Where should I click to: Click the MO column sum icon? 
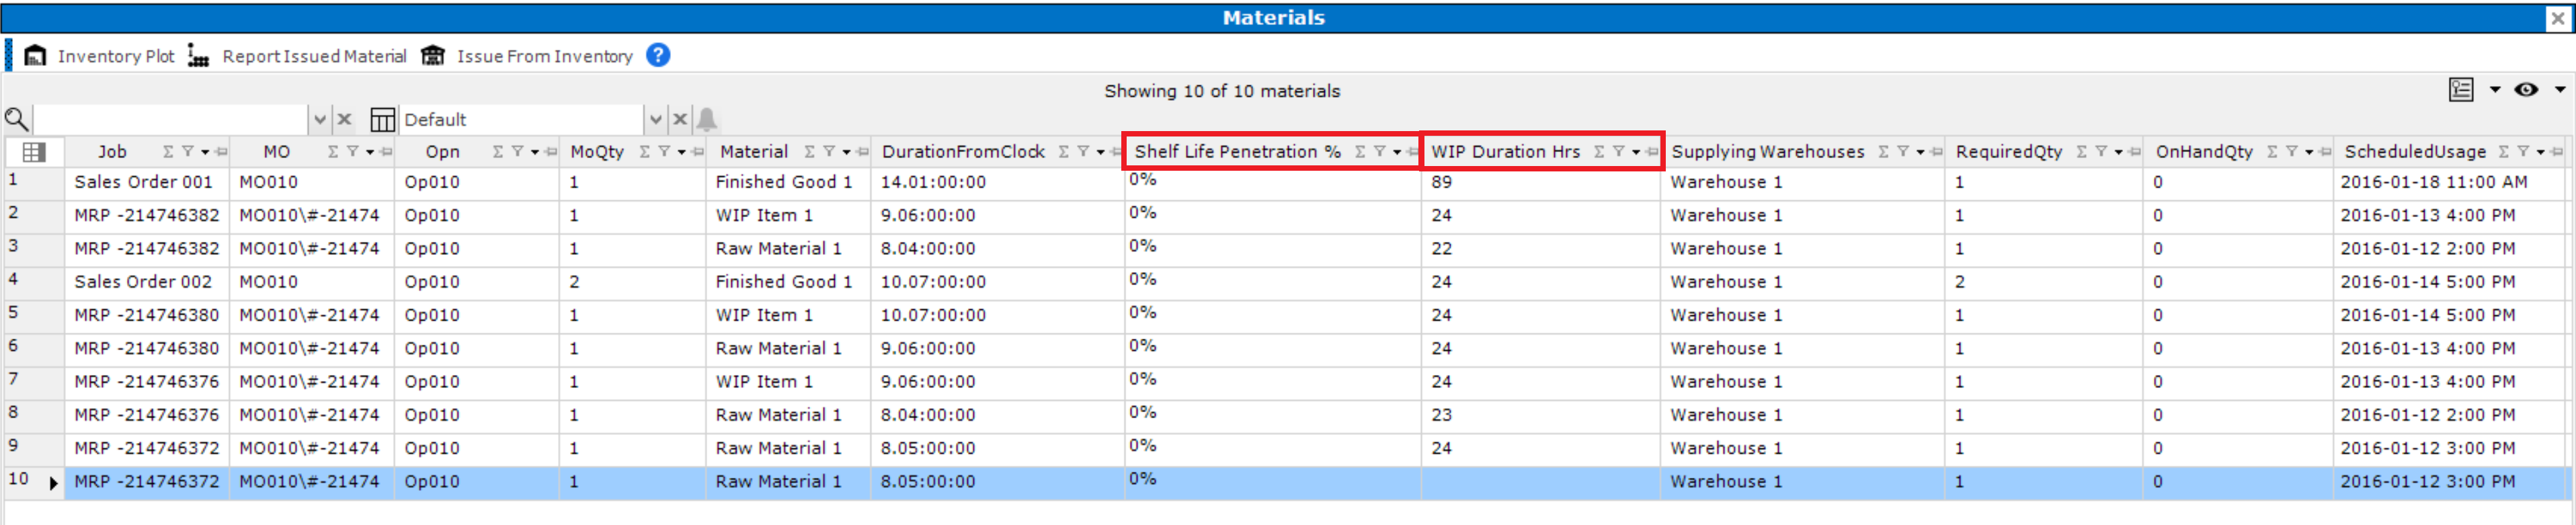point(333,152)
